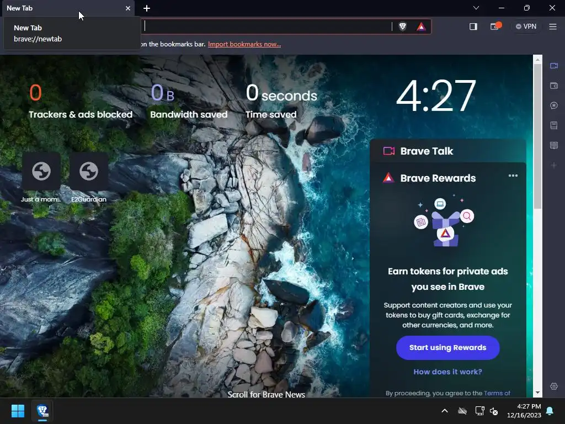Screen dimensions: 565x424
Task: Click the Brave Rewards triangle in address bar
Action: [421, 26]
